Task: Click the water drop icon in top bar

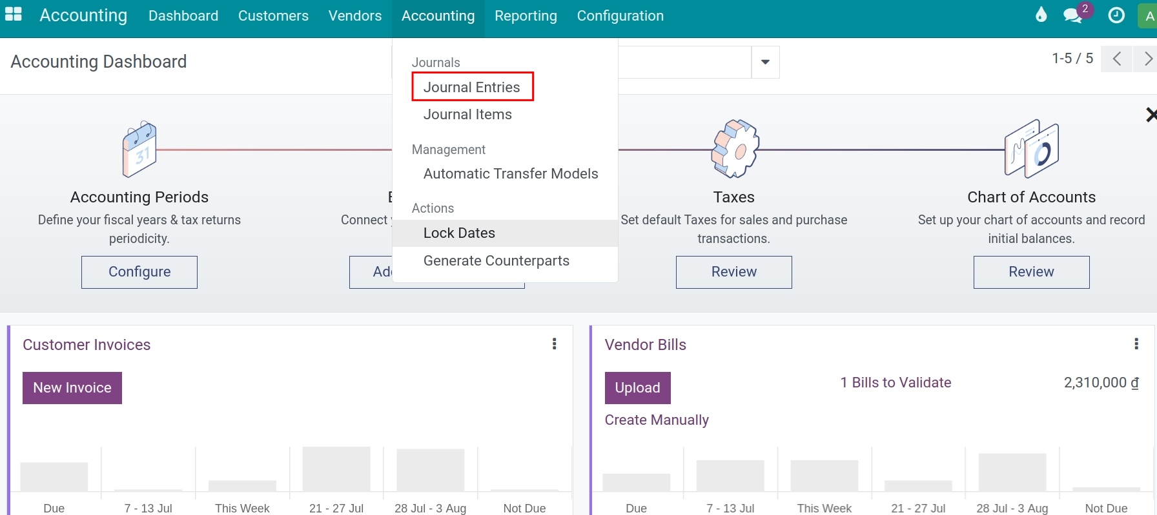Action: point(1041,15)
